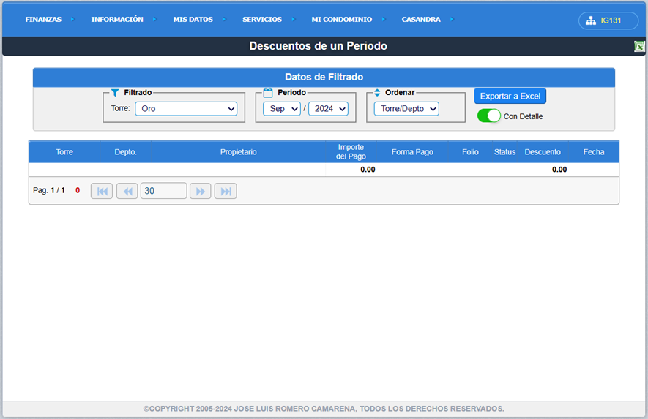Viewport: 648px width, 419px height.
Task: Click the Propietario column header
Action: [238, 152]
